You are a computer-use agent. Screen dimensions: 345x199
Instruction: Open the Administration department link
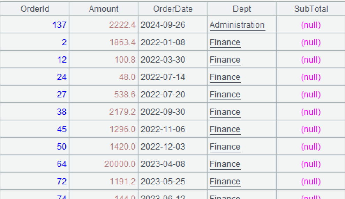pyautogui.click(x=237, y=25)
